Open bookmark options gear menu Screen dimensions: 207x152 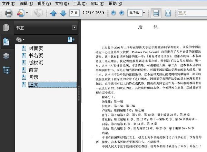20,40
